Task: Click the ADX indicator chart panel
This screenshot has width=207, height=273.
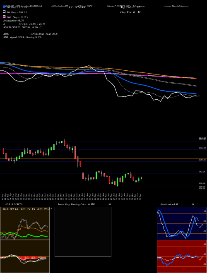Action: pyautogui.click(x=25, y=223)
